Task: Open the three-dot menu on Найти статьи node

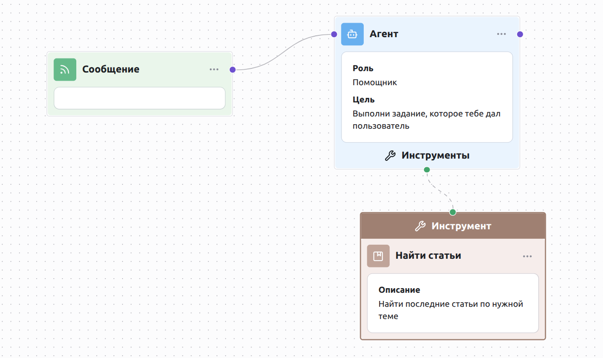Action: coord(527,256)
